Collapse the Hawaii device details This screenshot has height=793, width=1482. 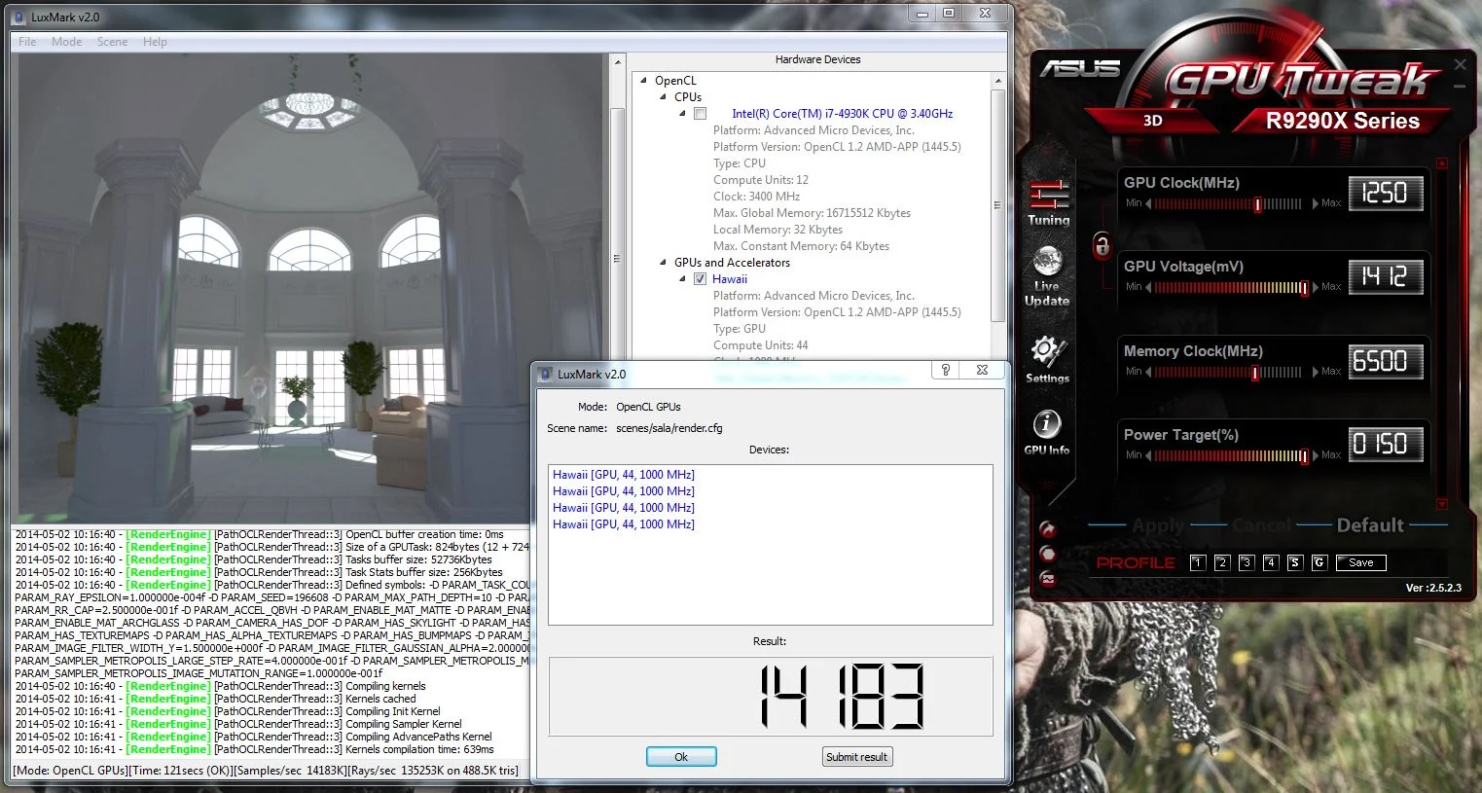[682, 279]
